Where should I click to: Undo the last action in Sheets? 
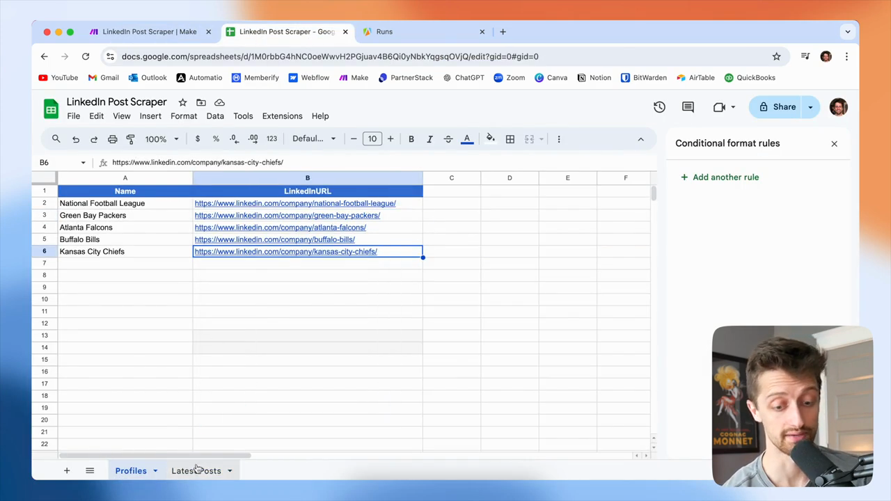[x=76, y=139]
